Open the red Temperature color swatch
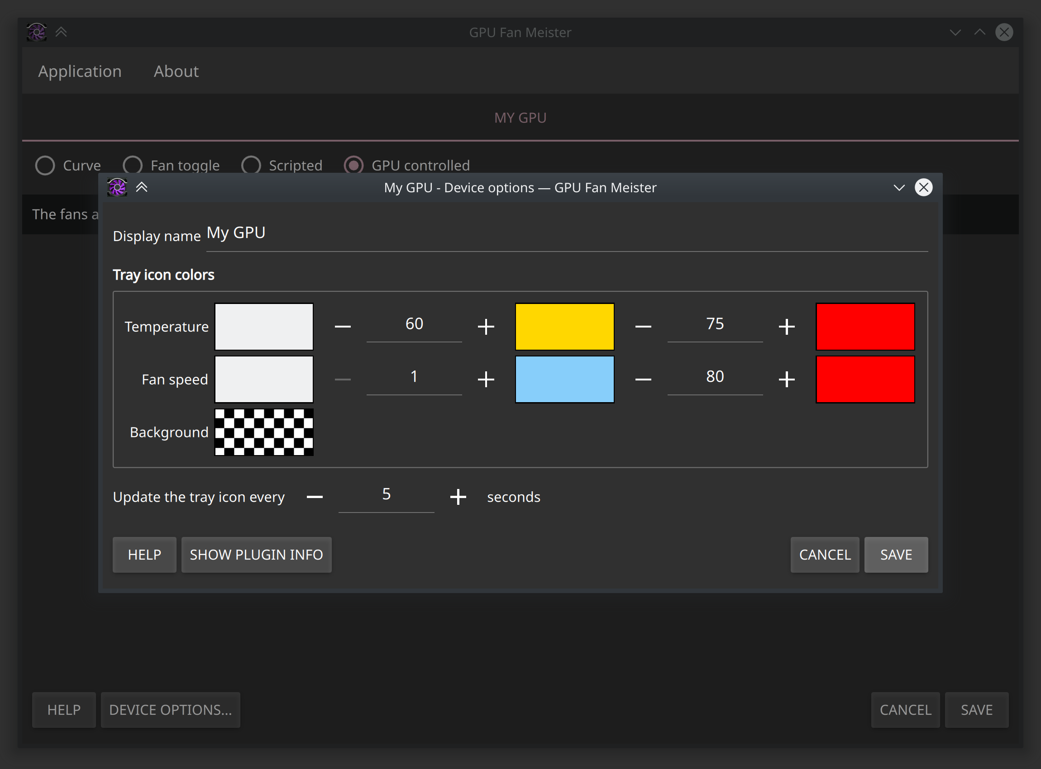1041x769 pixels. pos(865,327)
